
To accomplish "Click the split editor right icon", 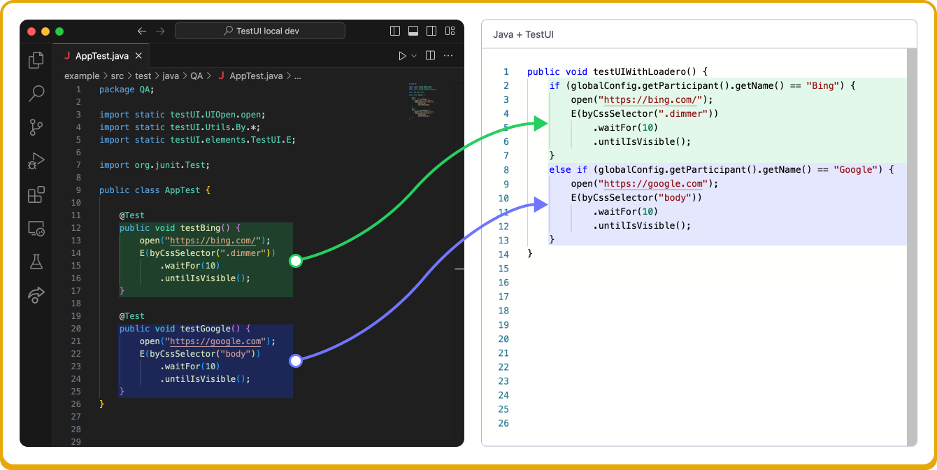I will pos(431,56).
